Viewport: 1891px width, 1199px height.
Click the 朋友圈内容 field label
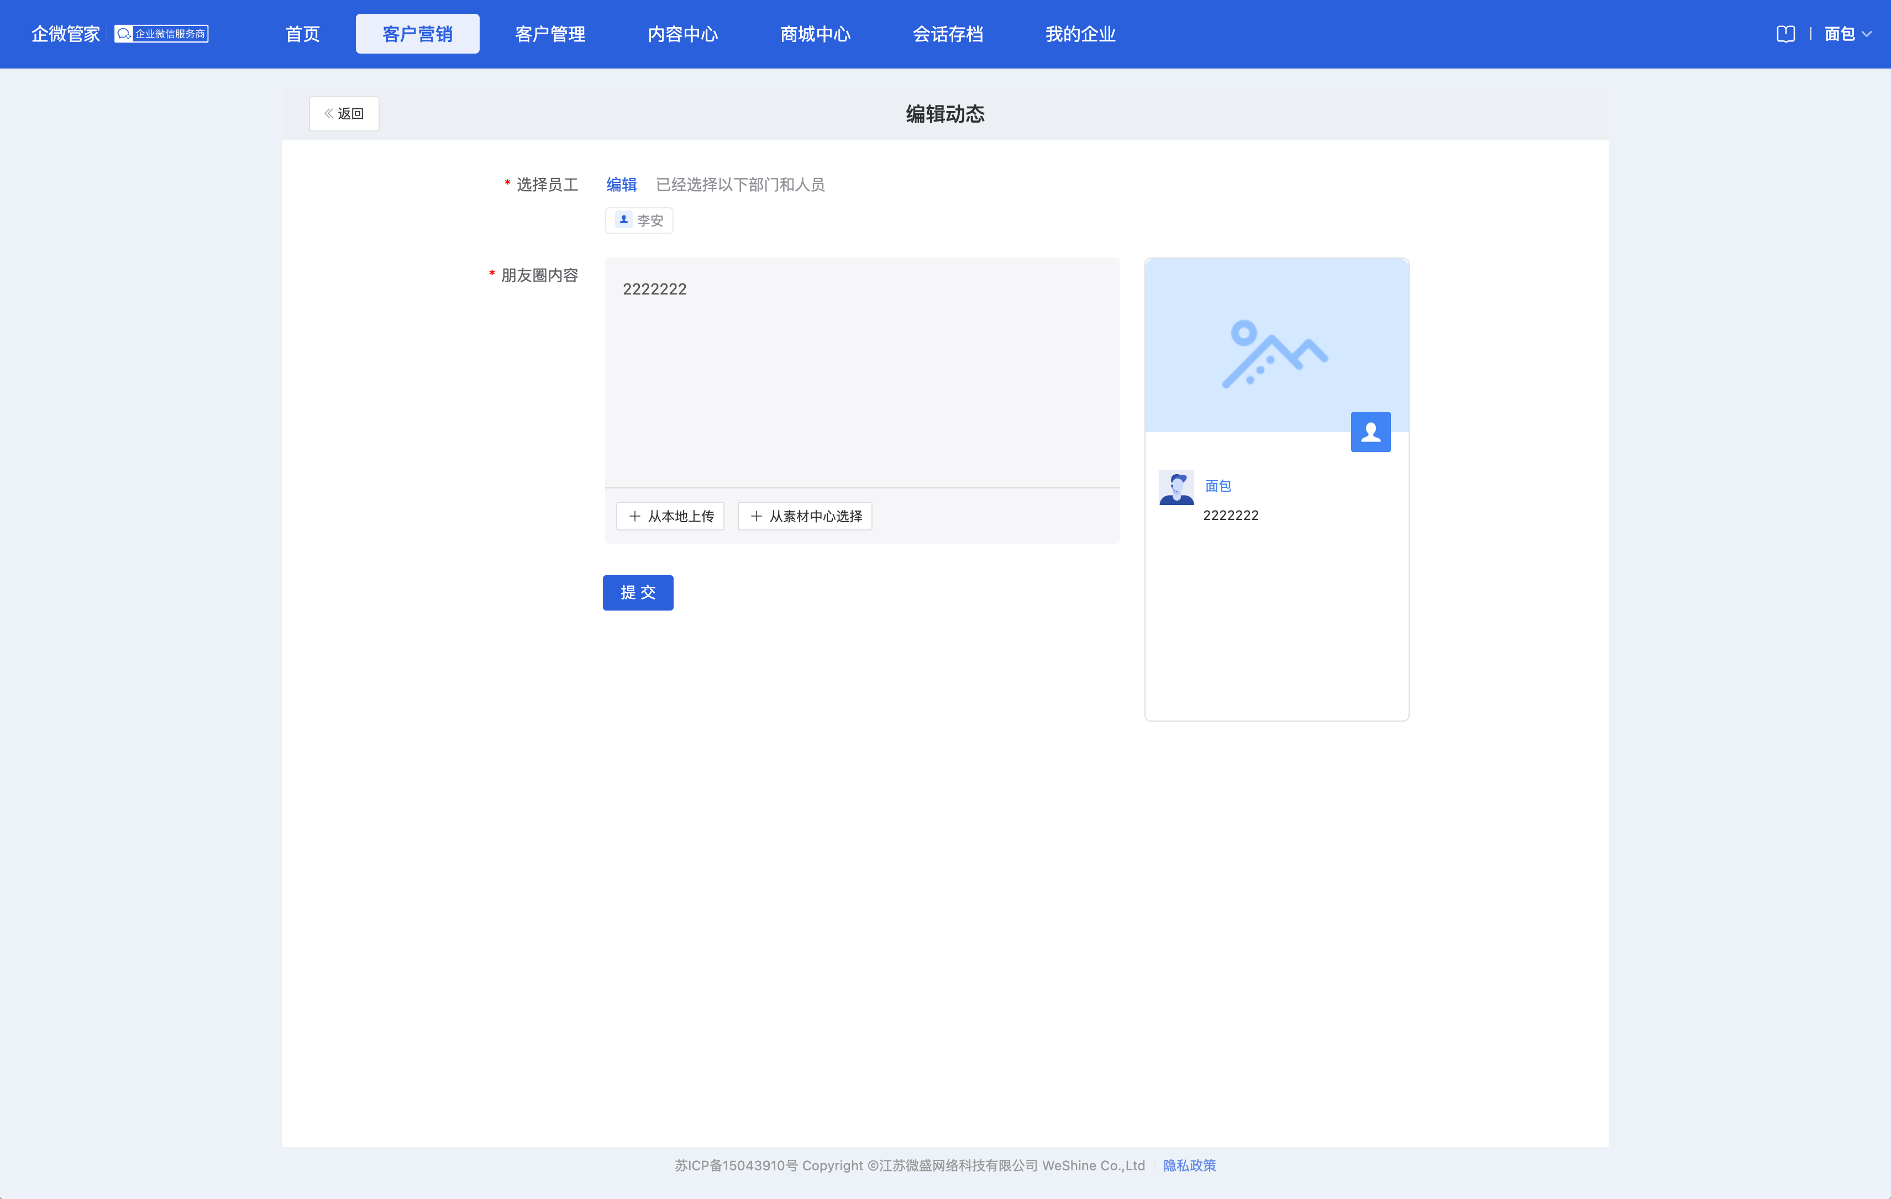[539, 276]
